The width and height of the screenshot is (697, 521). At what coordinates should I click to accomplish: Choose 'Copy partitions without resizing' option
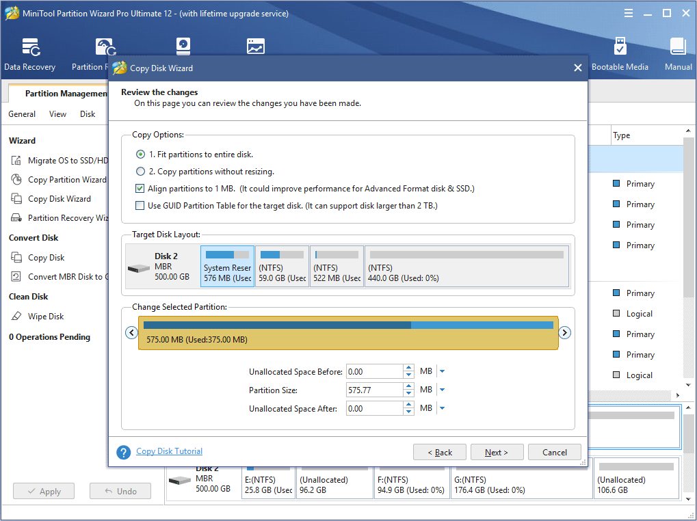tap(141, 172)
